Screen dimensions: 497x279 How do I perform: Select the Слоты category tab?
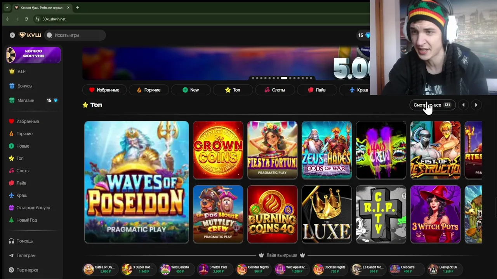(x=275, y=90)
